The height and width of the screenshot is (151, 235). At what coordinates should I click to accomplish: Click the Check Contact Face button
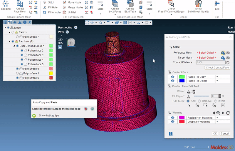click(217, 68)
